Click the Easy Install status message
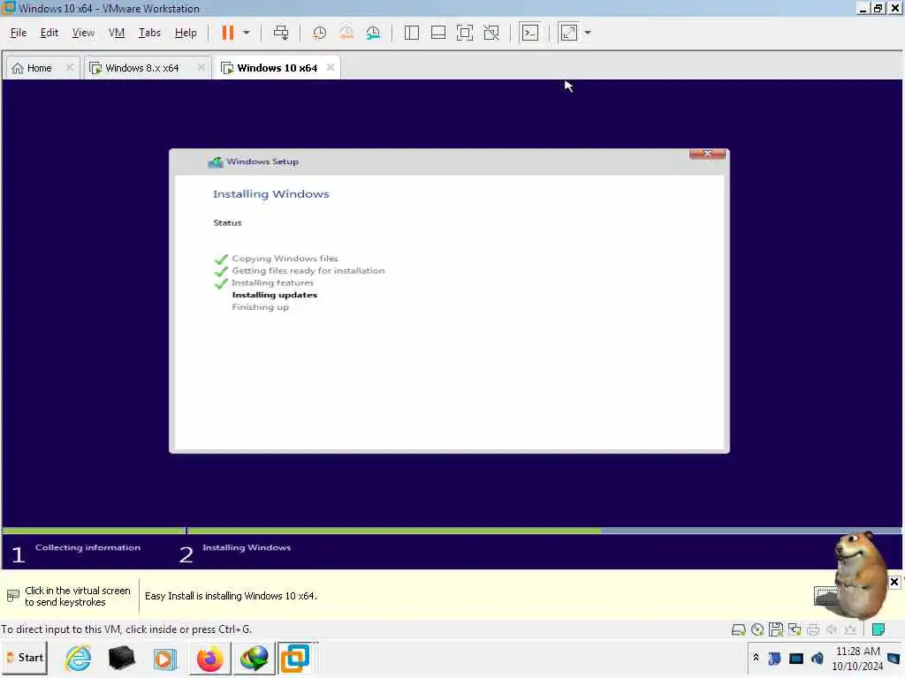The width and height of the screenshot is (905, 678). pos(231,596)
